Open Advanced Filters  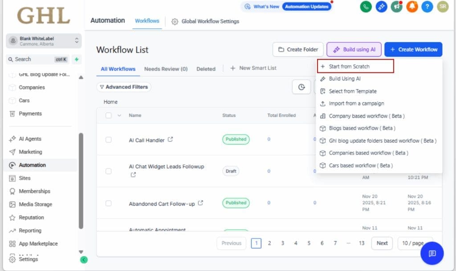point(124,87)
